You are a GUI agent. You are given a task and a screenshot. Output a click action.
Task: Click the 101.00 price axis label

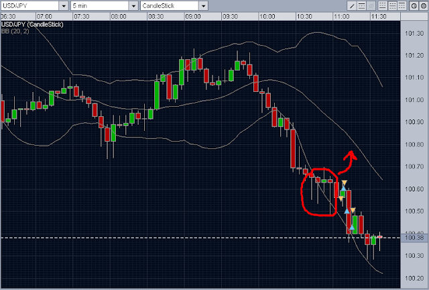414,100
